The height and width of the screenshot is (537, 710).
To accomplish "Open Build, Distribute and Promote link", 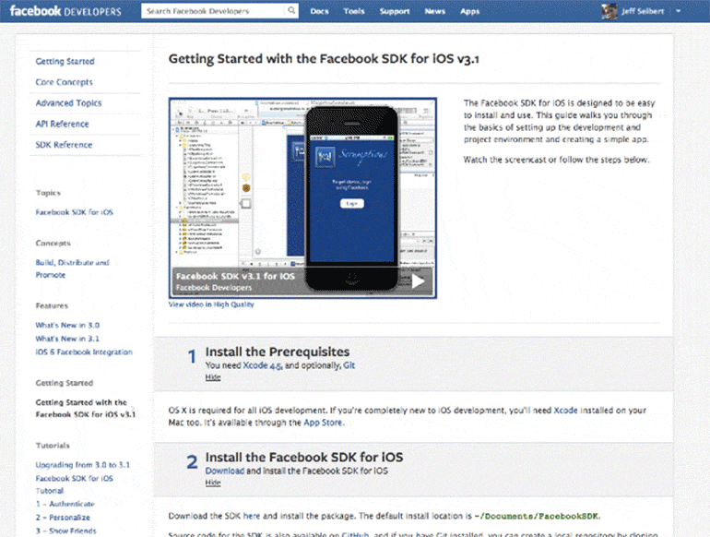I will [72, 268].
